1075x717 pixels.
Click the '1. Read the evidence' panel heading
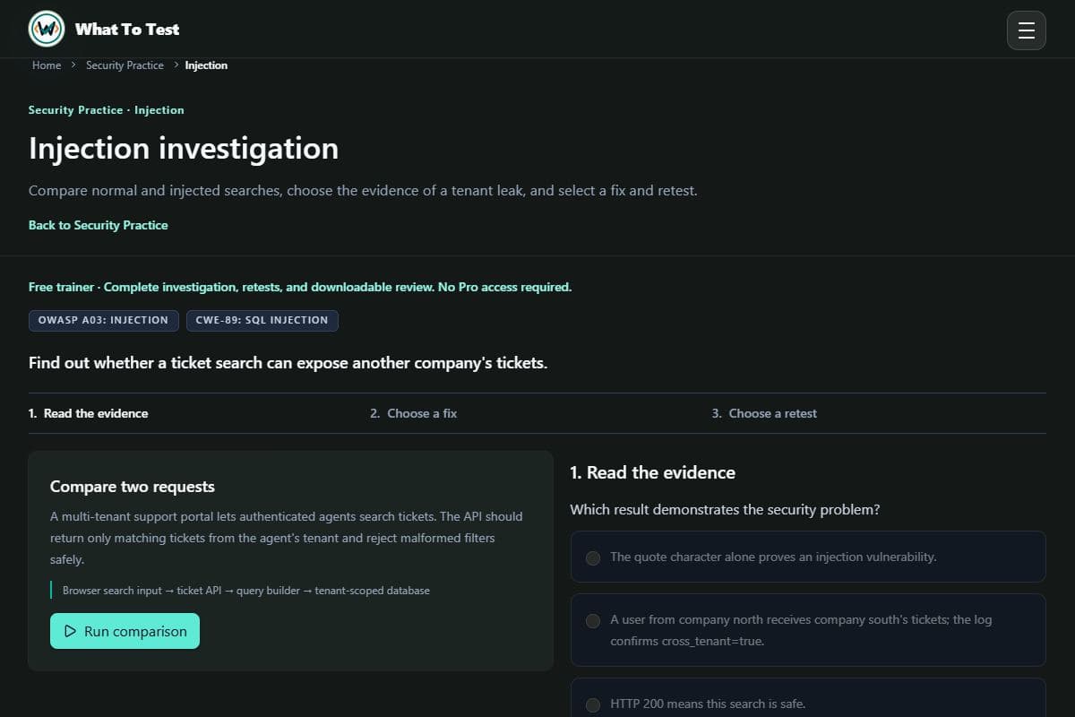click(x=652, y=472)
